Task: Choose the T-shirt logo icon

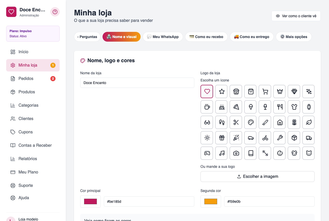Action: coord(294,107)
